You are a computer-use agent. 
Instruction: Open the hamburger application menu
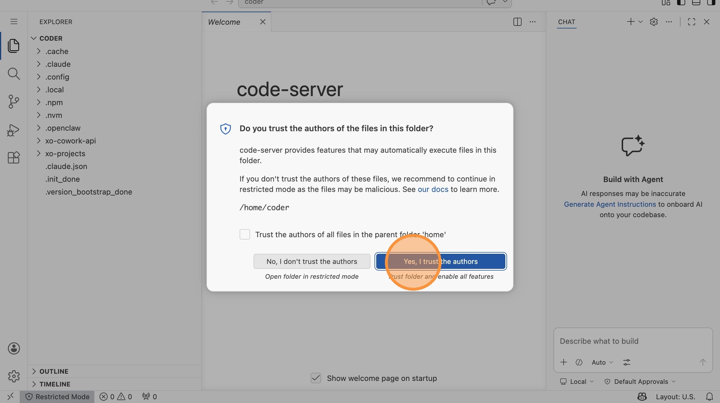coord(14,22)
